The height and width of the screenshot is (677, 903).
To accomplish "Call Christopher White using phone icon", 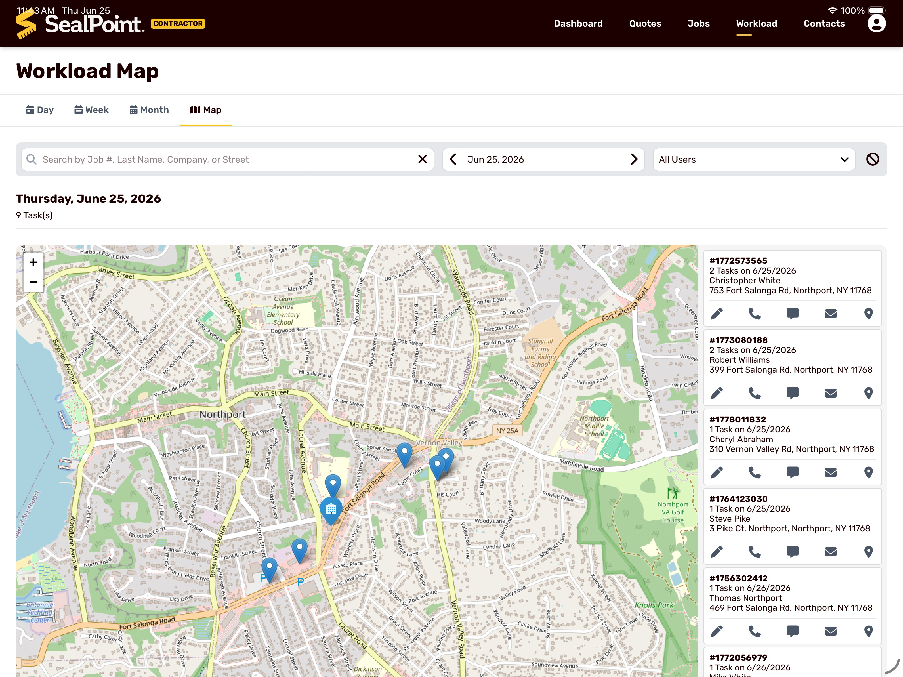I will (x=754, y=313).
